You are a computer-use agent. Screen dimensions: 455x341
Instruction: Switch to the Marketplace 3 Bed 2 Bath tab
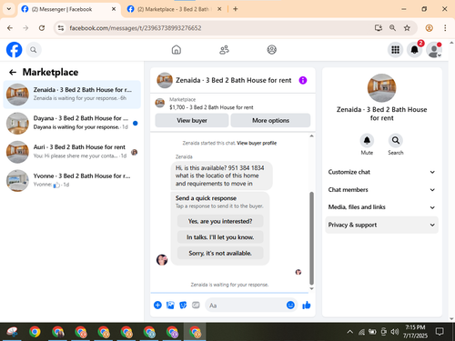(x=175, y=9)
